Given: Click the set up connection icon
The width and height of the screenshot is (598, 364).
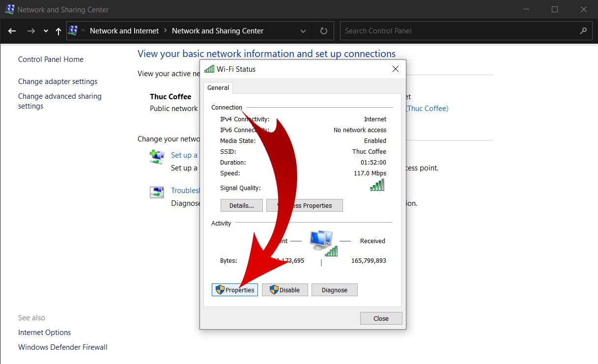Looking at the screenshot, I should pyautogui.click(x=157, y=157).
